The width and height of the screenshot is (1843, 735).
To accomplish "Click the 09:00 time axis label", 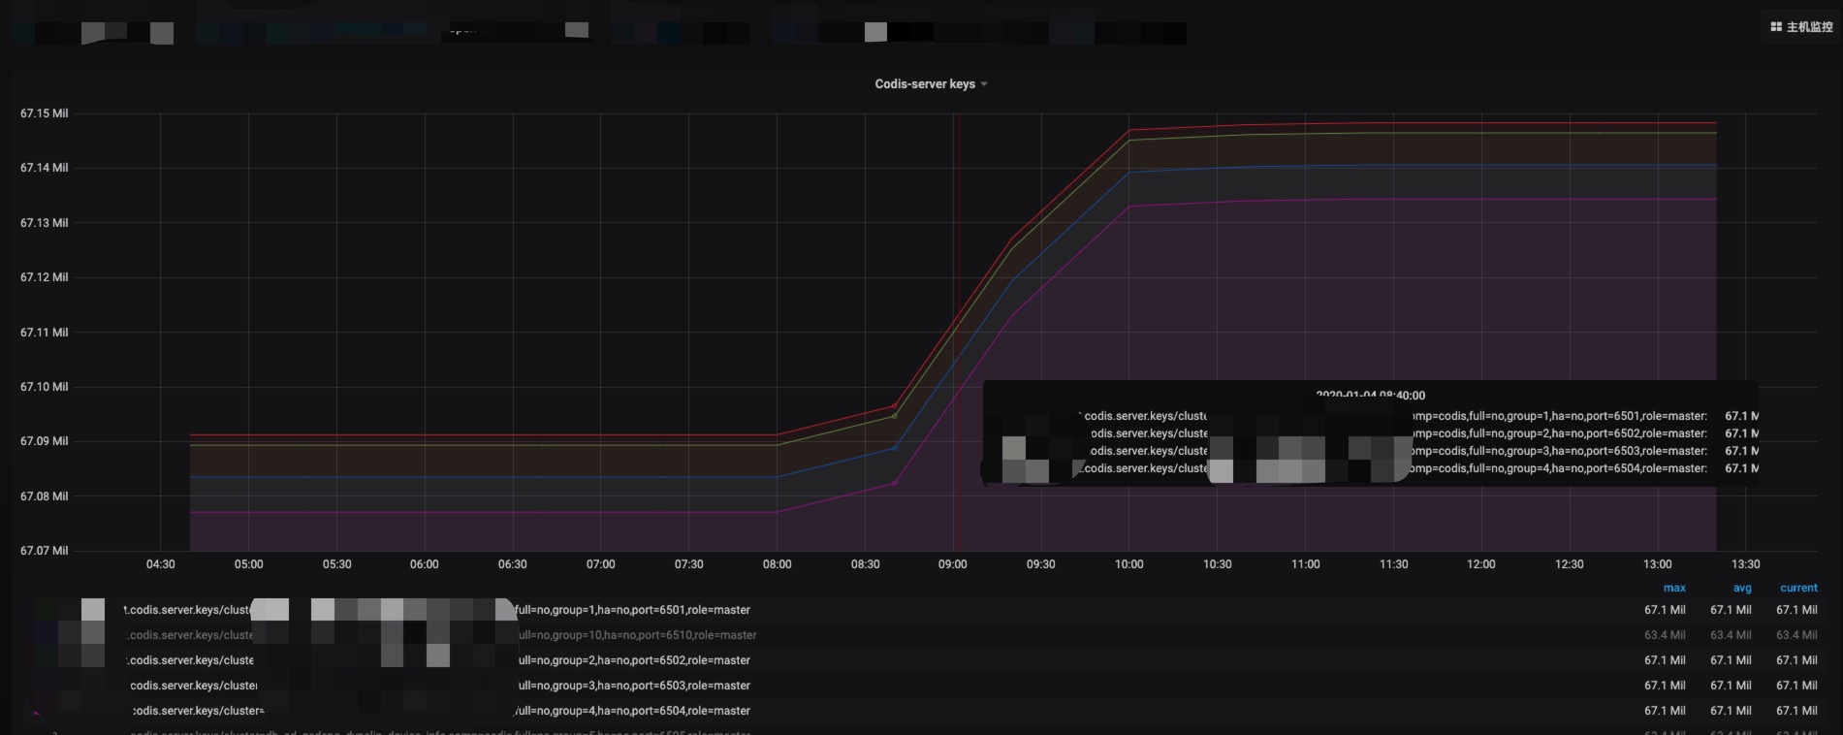I will tap(953, 564).
